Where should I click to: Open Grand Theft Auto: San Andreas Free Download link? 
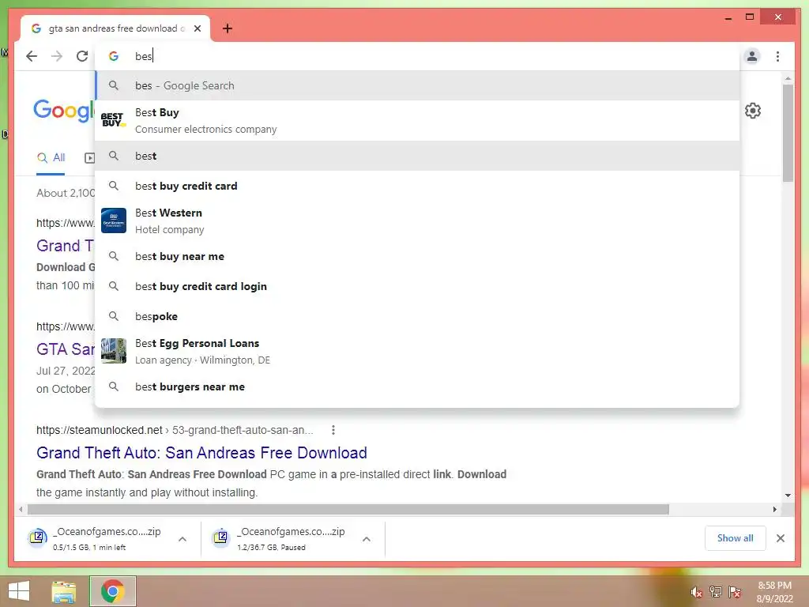201,453
